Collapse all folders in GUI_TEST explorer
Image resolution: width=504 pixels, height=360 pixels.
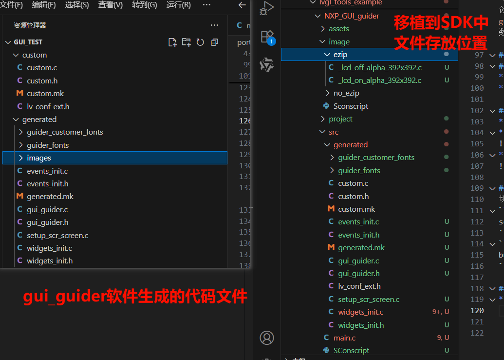214,42
